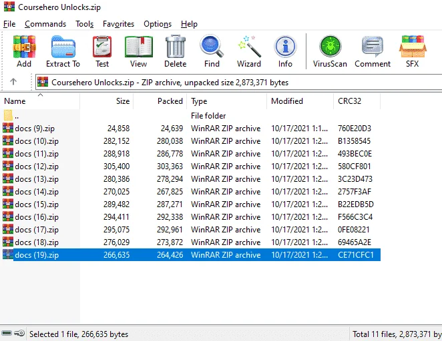Open the Help menu

point(189,24)
